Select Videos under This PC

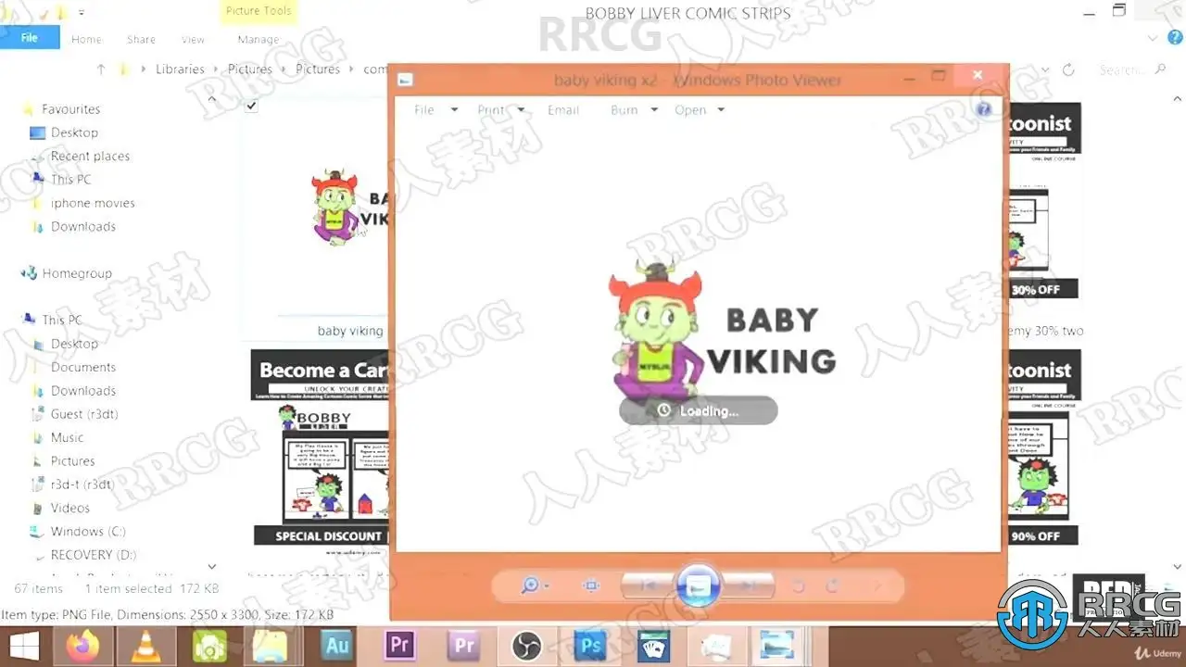click(69, 508)
